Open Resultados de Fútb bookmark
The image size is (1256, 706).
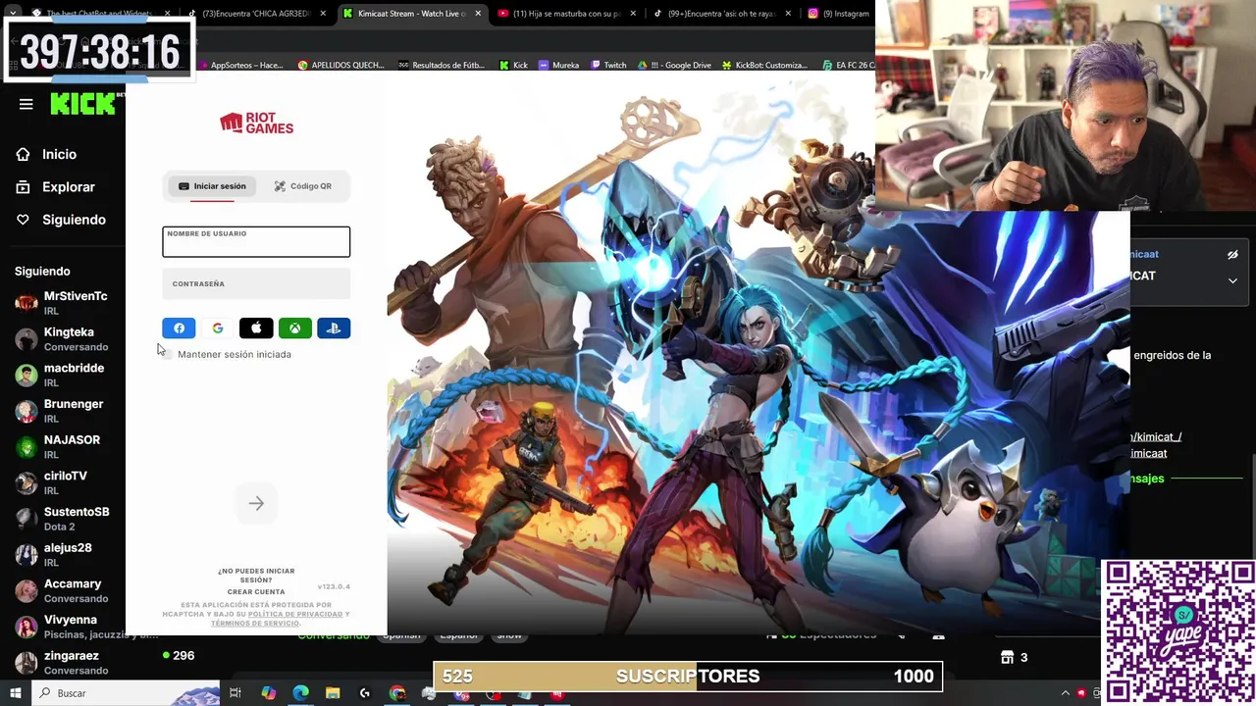[x=442, y=65]
